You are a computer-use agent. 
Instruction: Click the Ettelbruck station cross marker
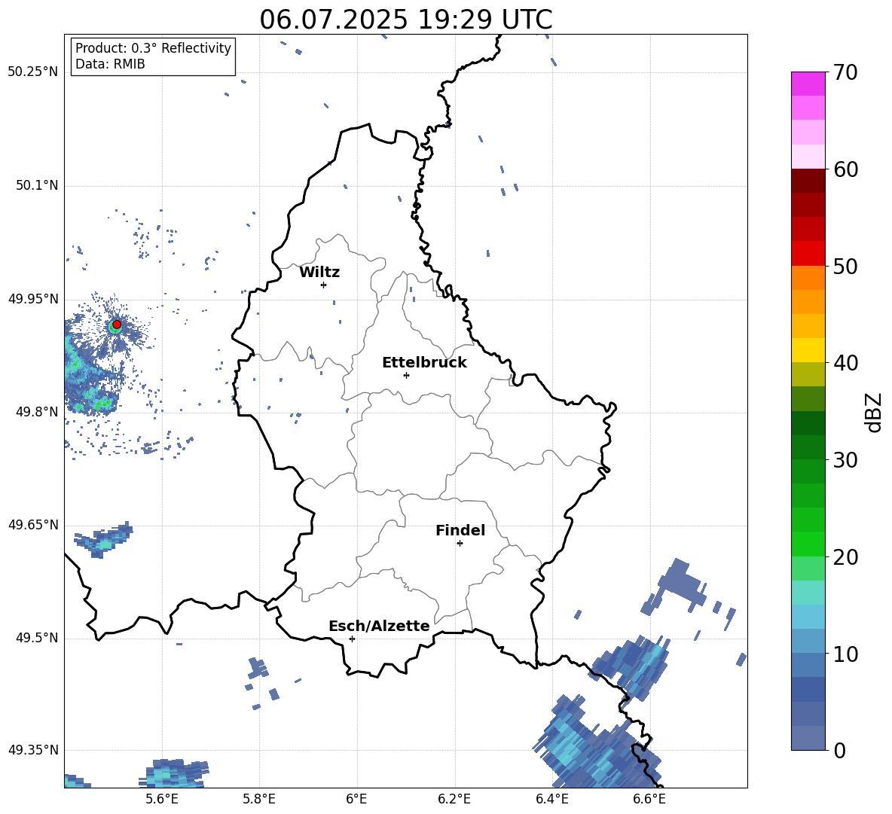click(406, 375)
